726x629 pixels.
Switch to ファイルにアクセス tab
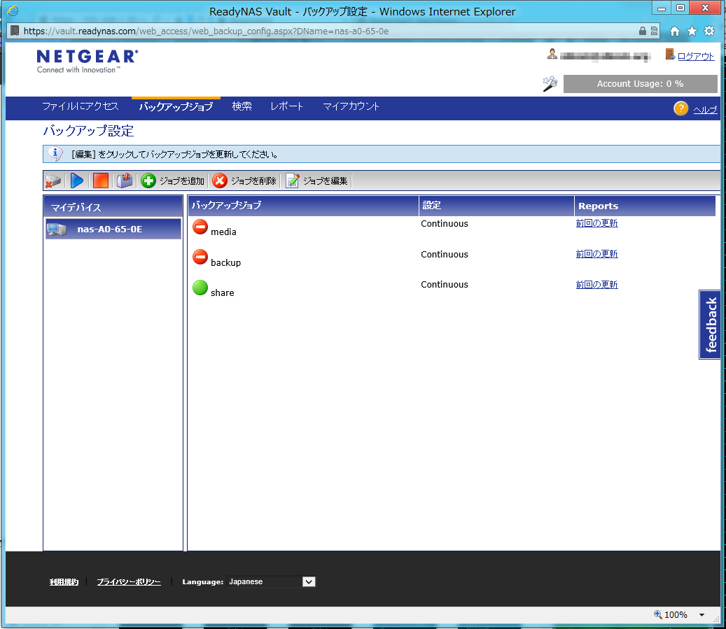point(81,107)
